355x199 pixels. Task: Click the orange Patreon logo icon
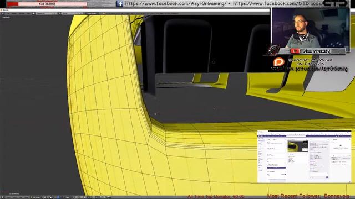tap(278, 62)
